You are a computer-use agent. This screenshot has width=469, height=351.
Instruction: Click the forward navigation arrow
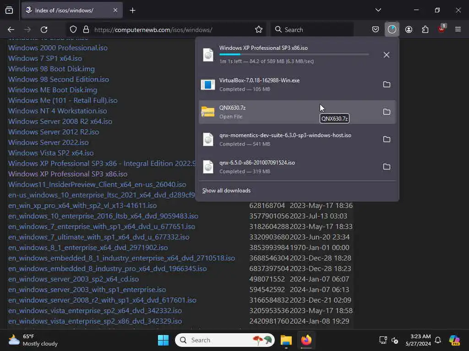point(27,30)
